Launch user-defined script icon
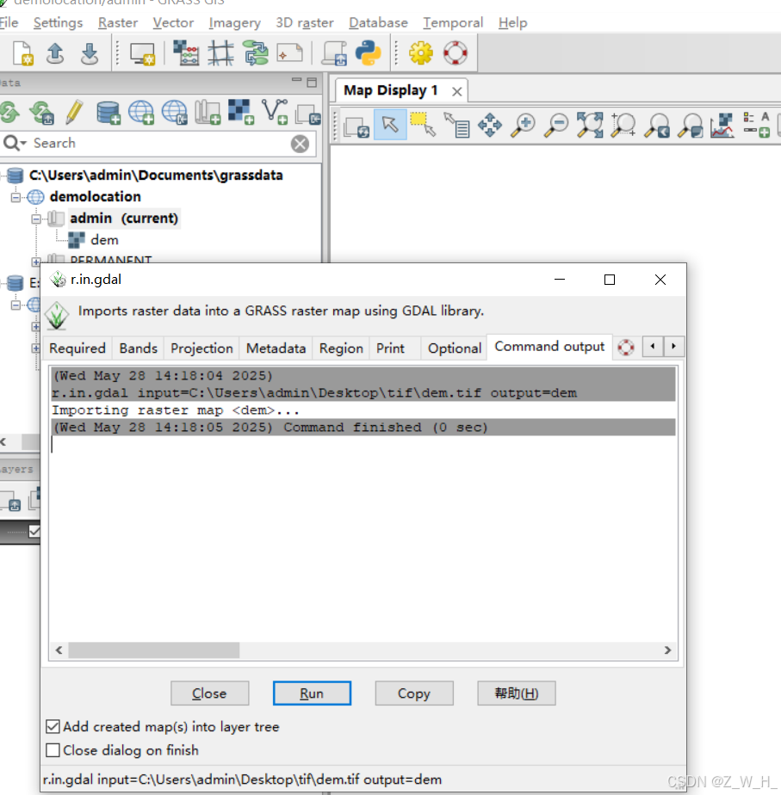This screenshot has width=781, height=795. [x=335, y=53]
